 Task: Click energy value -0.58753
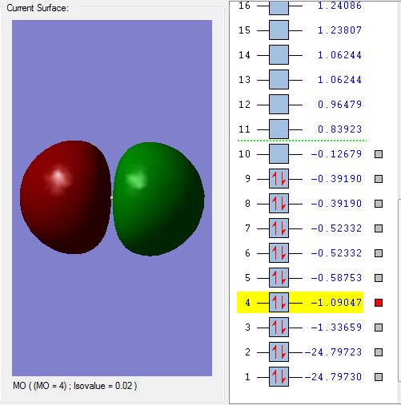(x=336, y=278)
